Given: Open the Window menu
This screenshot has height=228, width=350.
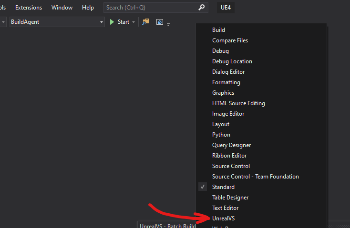Looking at the screenshot, I should [x=62, y=8].
